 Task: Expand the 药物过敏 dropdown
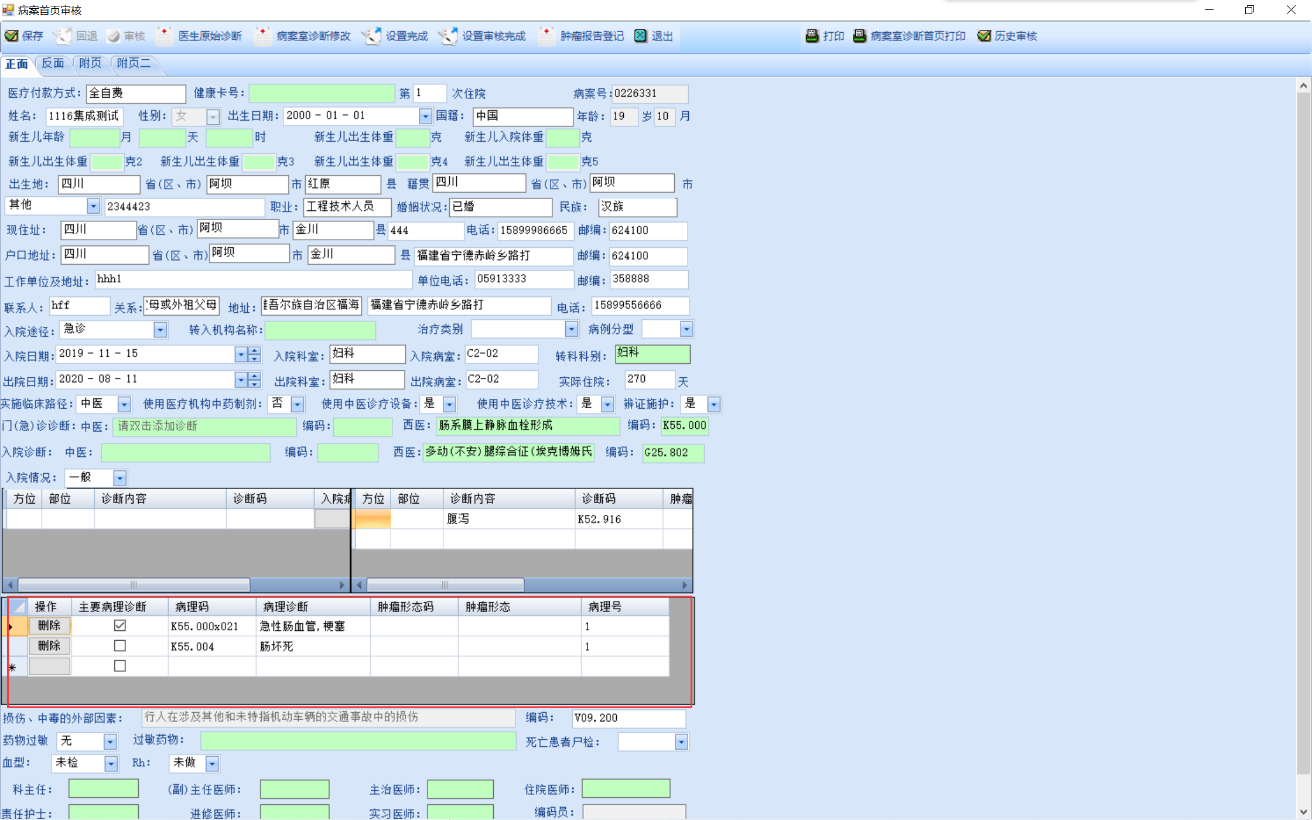click(x=110, y=742)
